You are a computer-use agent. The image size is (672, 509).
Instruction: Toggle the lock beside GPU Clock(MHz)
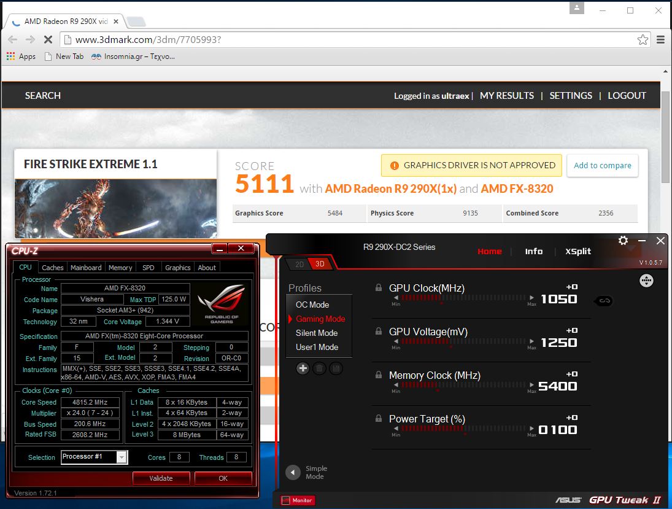pyautogui.click(x=379, y=288)
